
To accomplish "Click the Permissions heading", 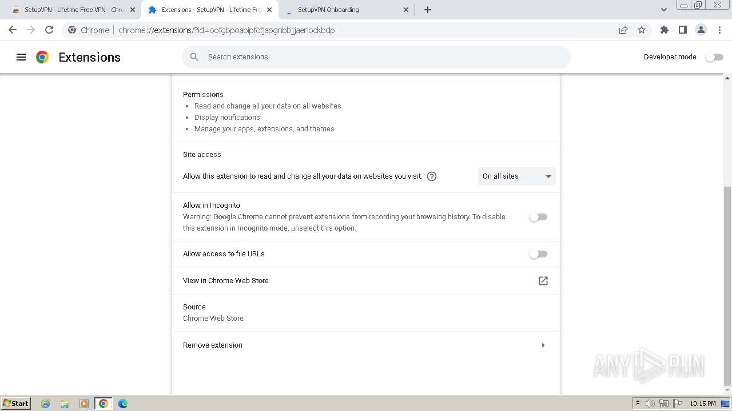I will tap(203, 95).
